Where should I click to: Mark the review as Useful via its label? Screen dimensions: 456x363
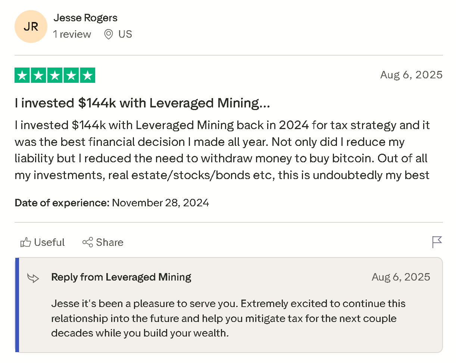point(49,242)
